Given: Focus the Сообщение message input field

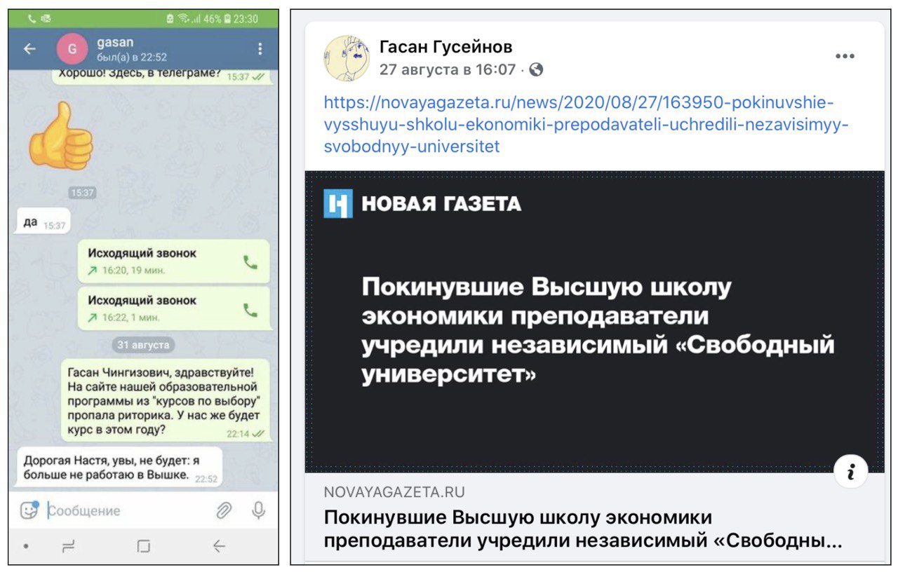Looking at the screenshot, I should pyautogui.click(x=126, y=511).
